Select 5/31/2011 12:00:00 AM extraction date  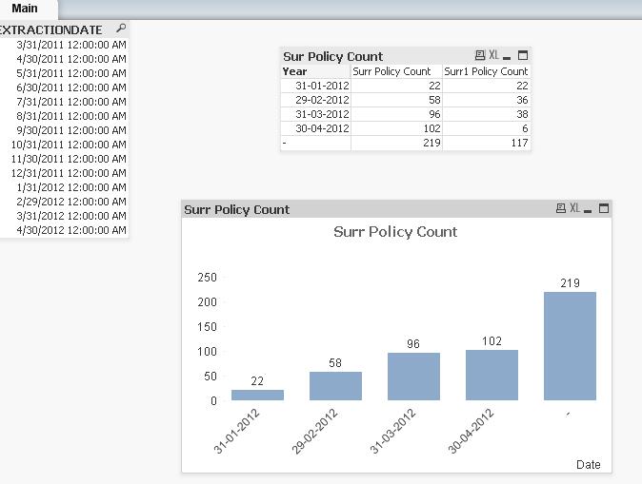pyautogui.click(x=64, y=73)
